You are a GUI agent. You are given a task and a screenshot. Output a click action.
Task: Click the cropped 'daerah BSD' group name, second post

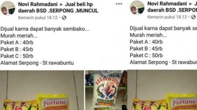point(172,10)
